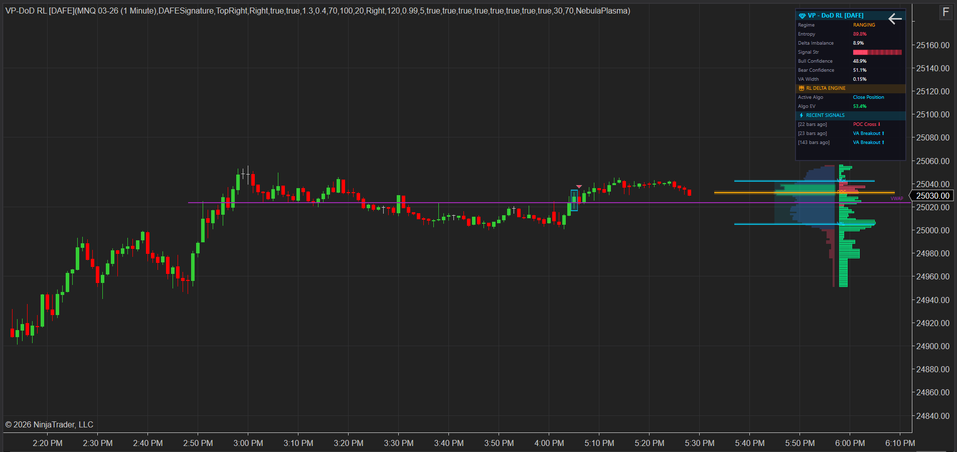Click the 4:00 PM time axis label
Viewport: 957px width, 452px height.
point(549,443)
